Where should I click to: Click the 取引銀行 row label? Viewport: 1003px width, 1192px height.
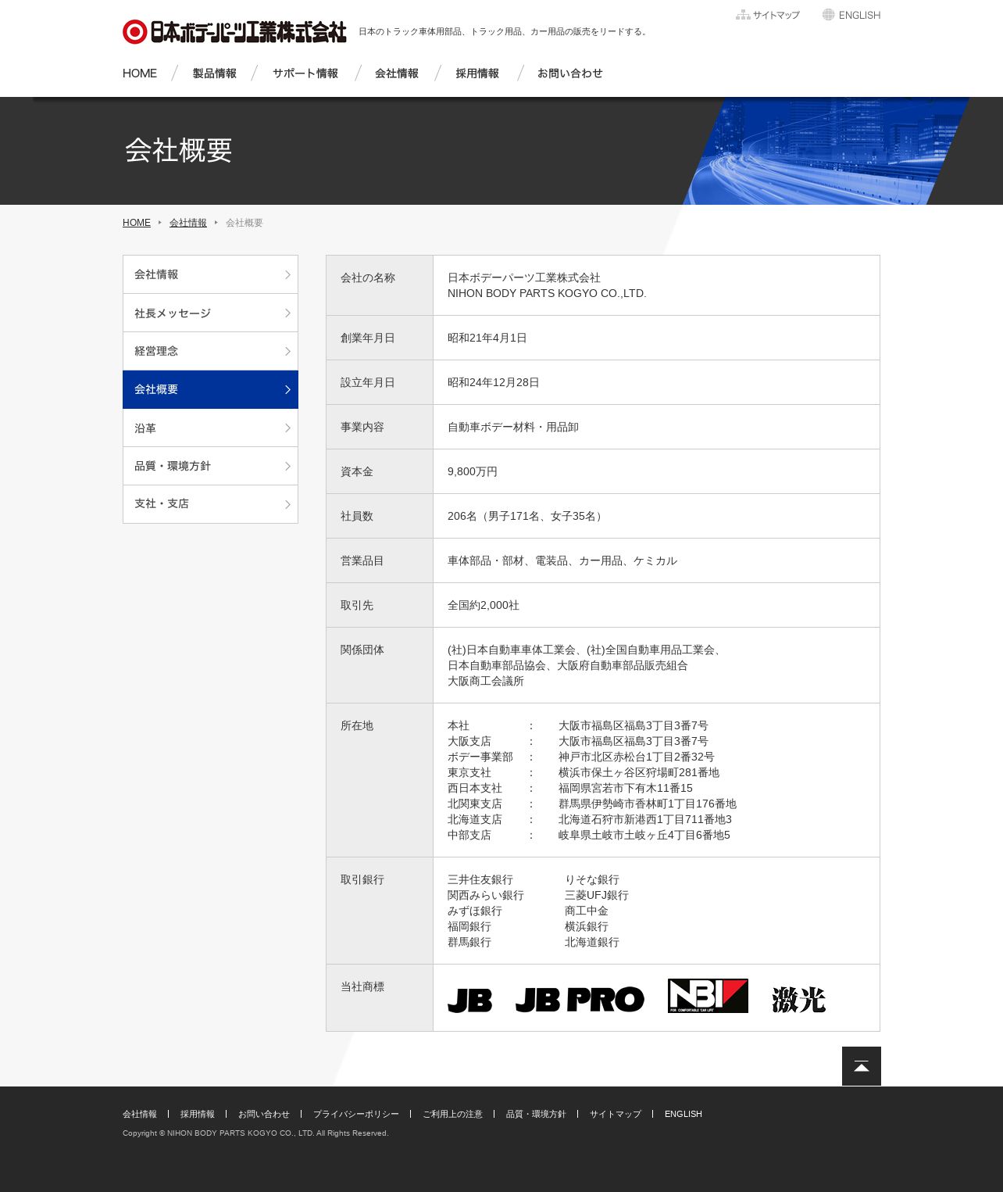[362, 879]
